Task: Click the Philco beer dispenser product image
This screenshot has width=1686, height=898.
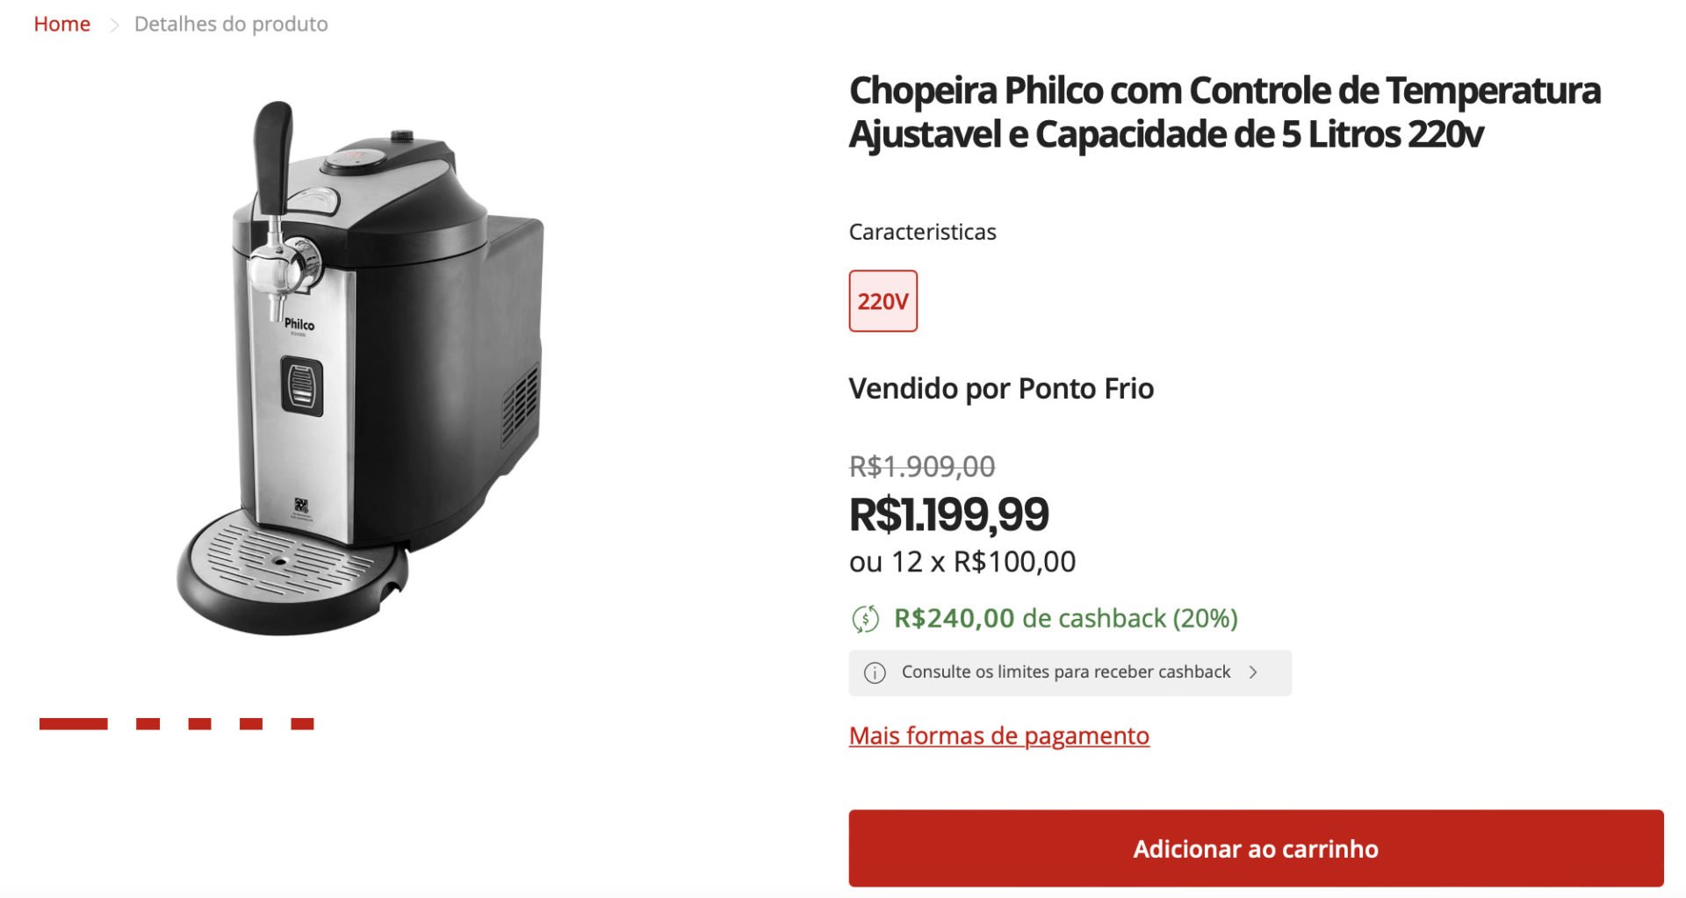Action: 360,367
